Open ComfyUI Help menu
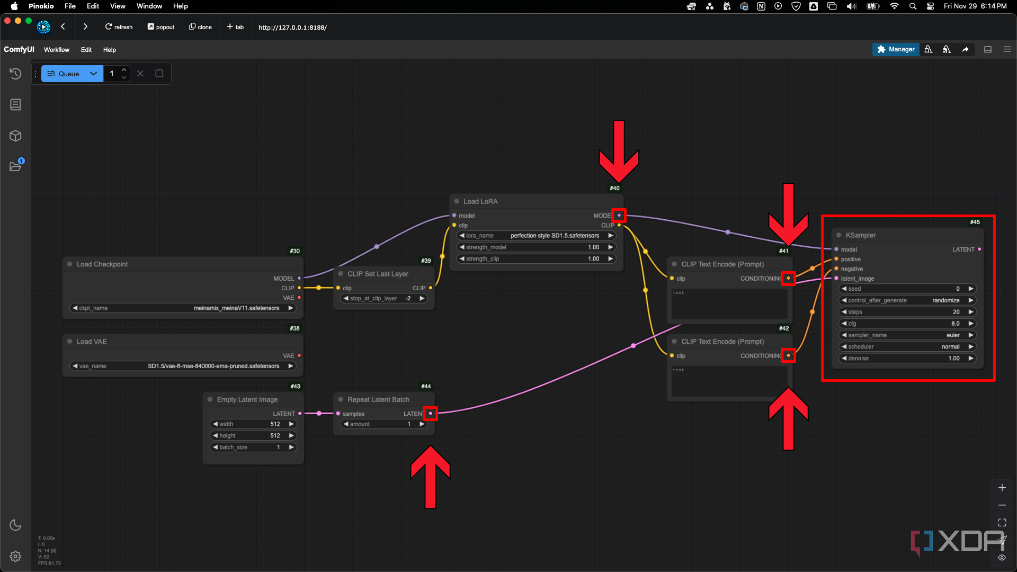 [x=110, y=50]
